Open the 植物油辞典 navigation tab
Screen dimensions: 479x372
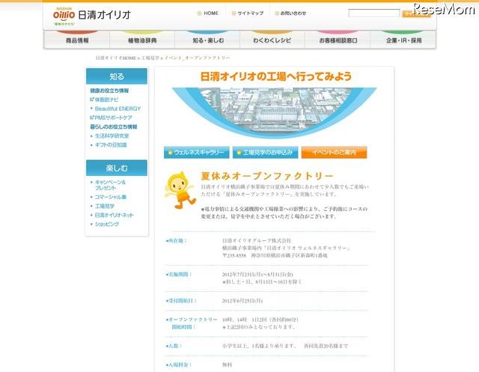click(x=142, y=40)
